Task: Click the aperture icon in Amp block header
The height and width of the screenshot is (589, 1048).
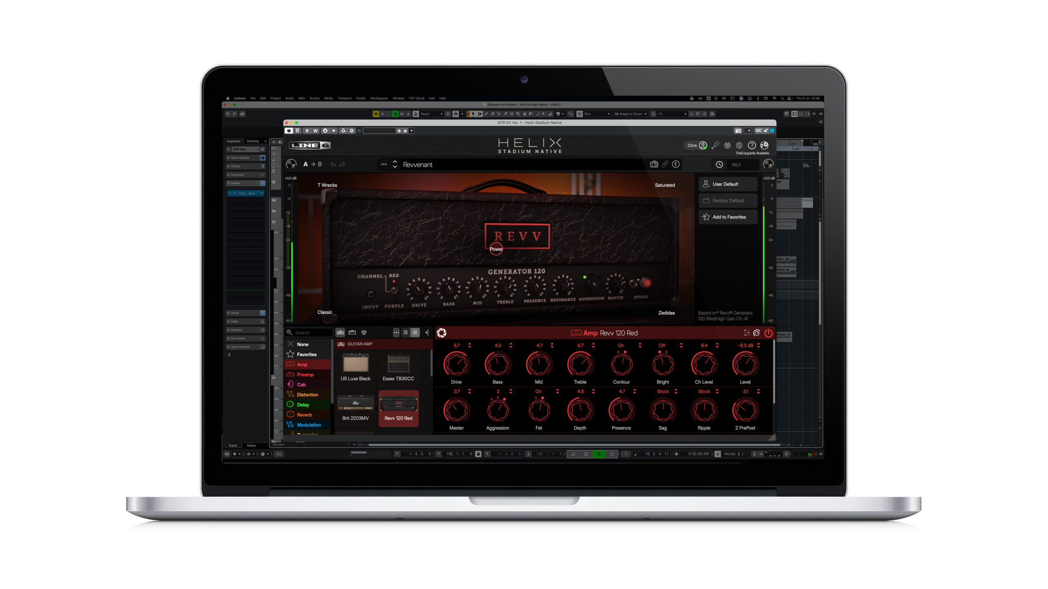Action: pos(441,333)
